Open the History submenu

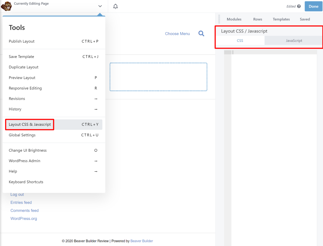tap(54, 109)
